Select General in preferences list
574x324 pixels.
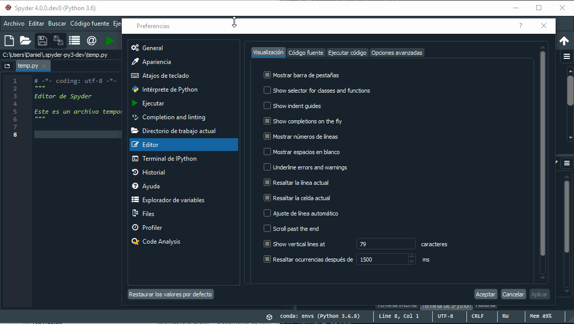pos(184,48)
